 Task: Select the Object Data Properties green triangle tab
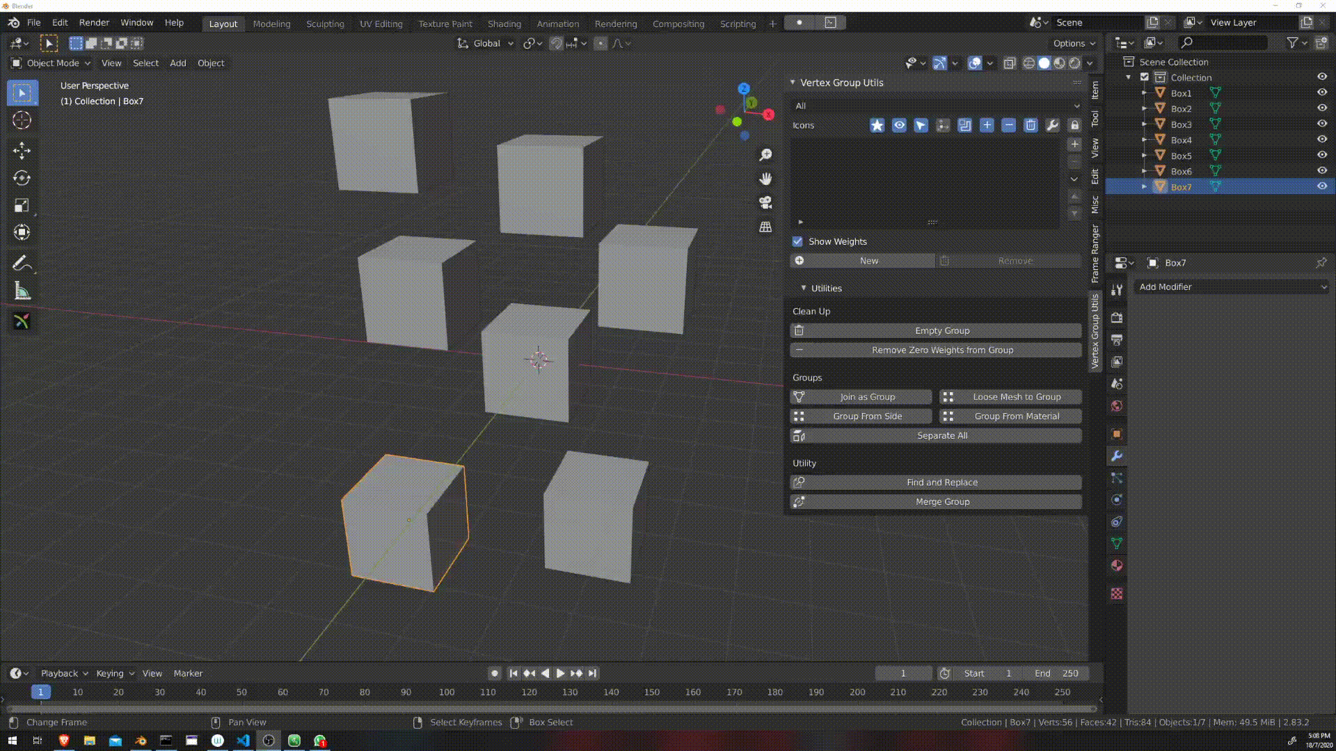click(1117, 543)
